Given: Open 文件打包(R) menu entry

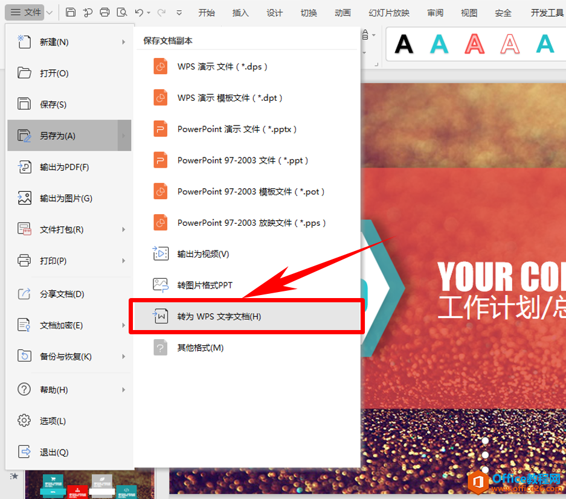Looking at the screenshot, I should pyautogui.click(x=69, y=229).
